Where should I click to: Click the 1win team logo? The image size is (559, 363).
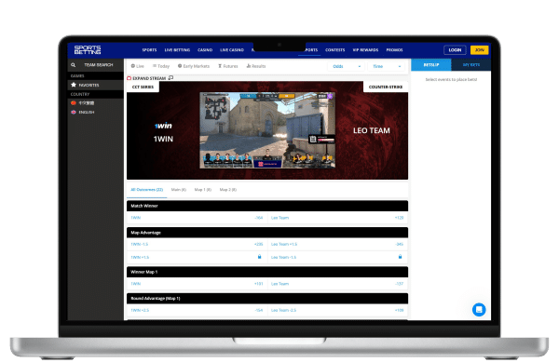pos(163,126)
